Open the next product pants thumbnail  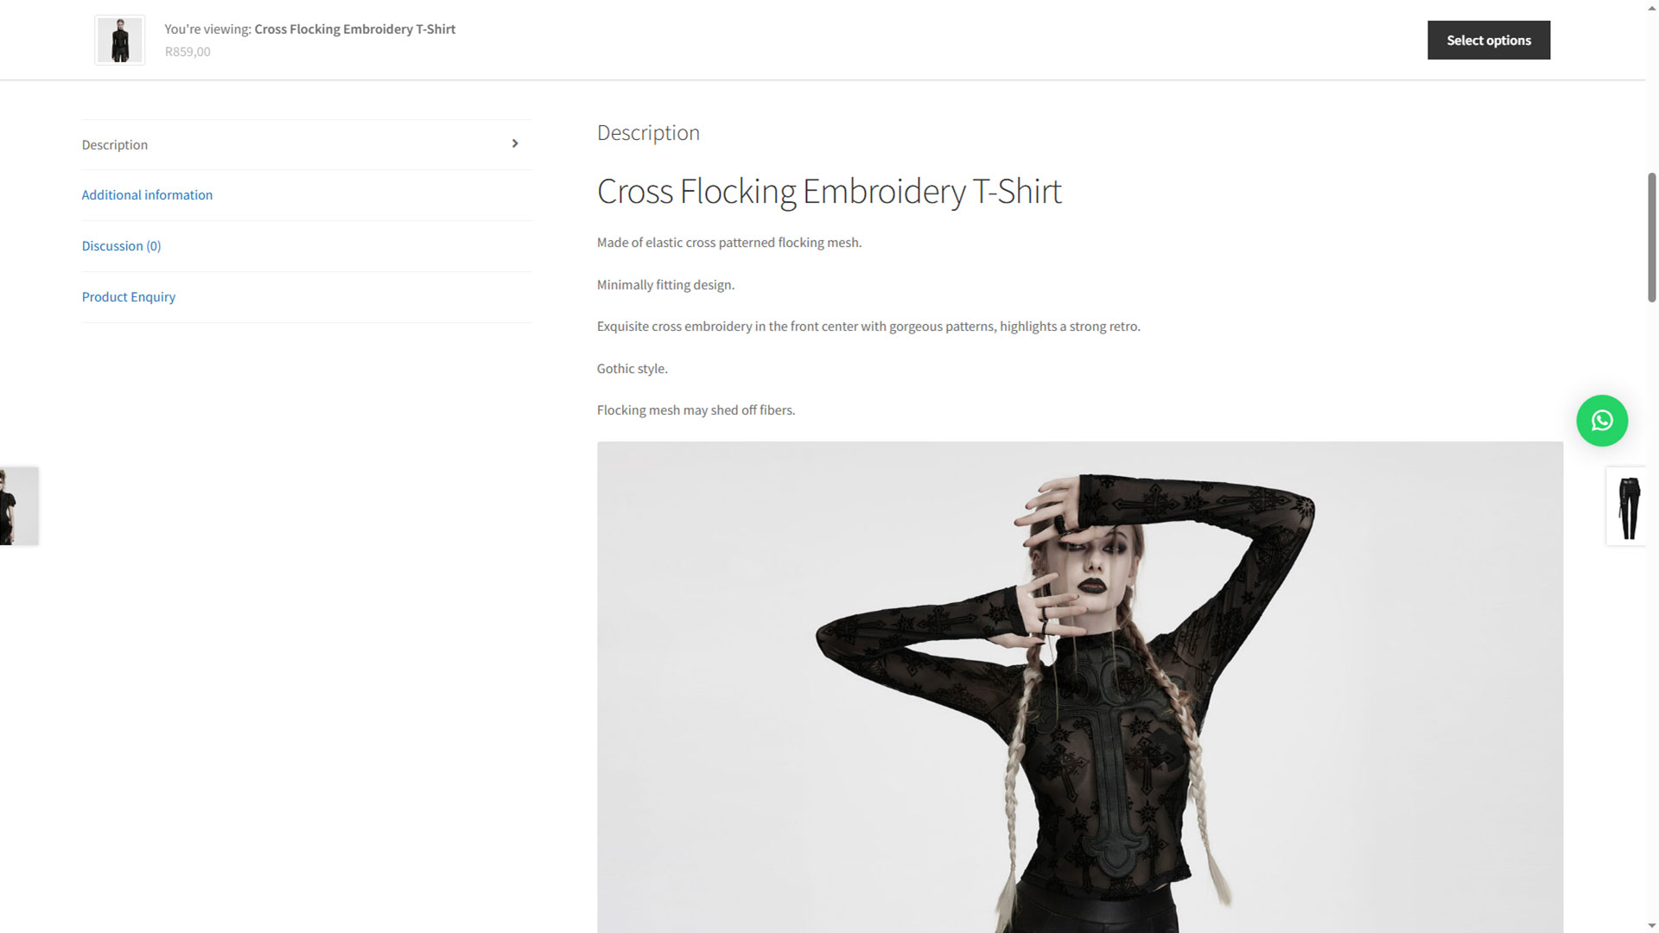point(1627,506)
